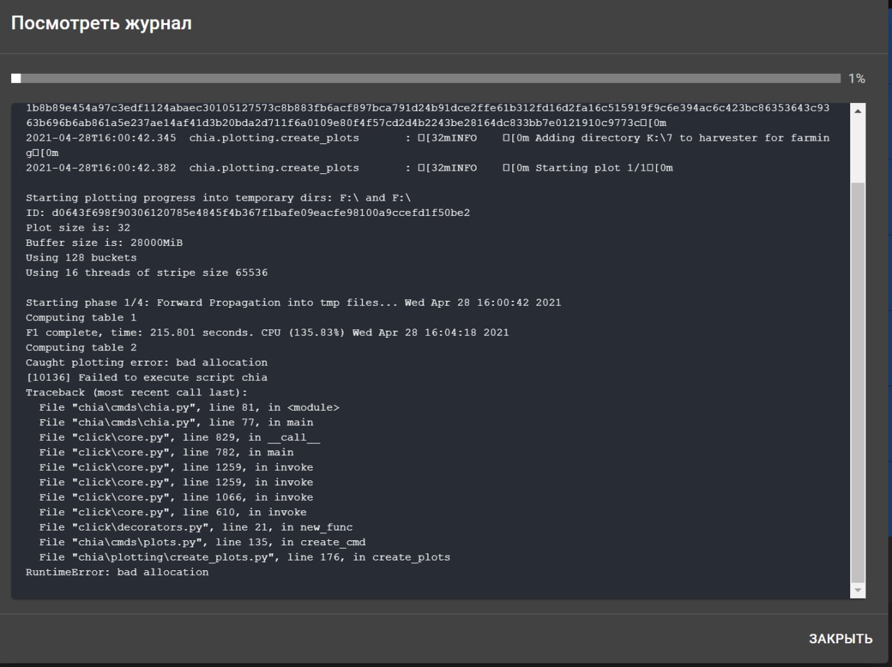Click the Failed to execute script chia line
This screenshot has height=667, width=892.
(x=146, y=377)
